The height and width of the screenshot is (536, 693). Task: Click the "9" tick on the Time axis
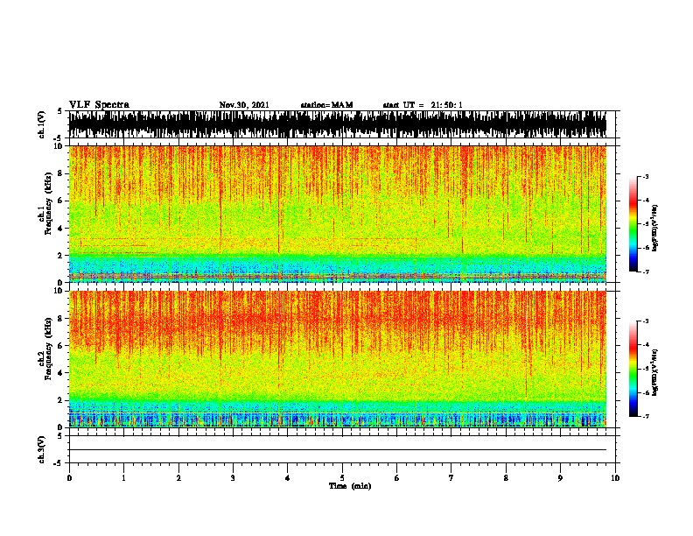(560, 478)
